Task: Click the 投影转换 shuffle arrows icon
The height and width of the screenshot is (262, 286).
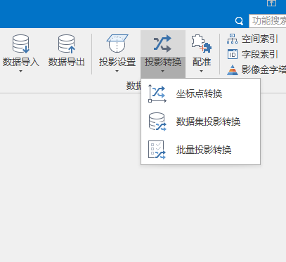Action: click(x=163, y=44)
